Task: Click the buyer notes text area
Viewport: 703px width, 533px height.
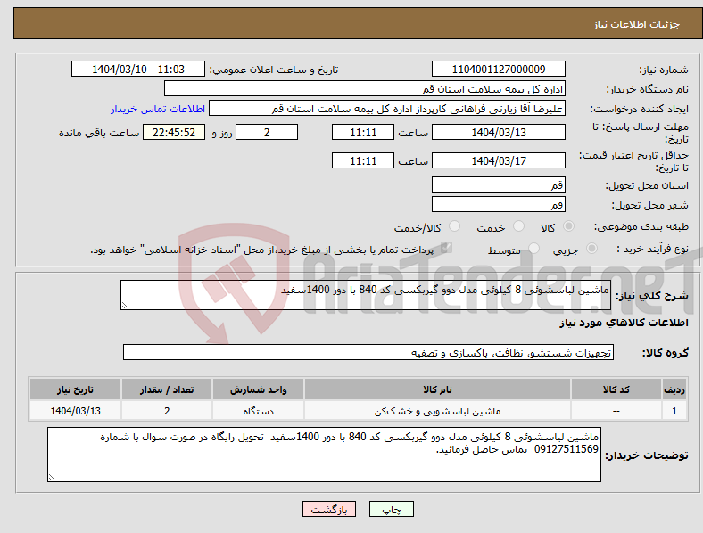Action: [324, 455]
